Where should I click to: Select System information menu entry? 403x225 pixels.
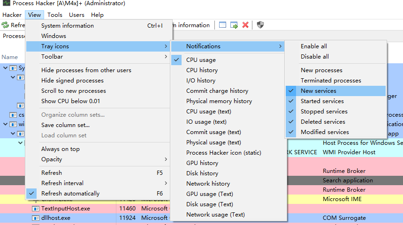(x=98, y=26)
